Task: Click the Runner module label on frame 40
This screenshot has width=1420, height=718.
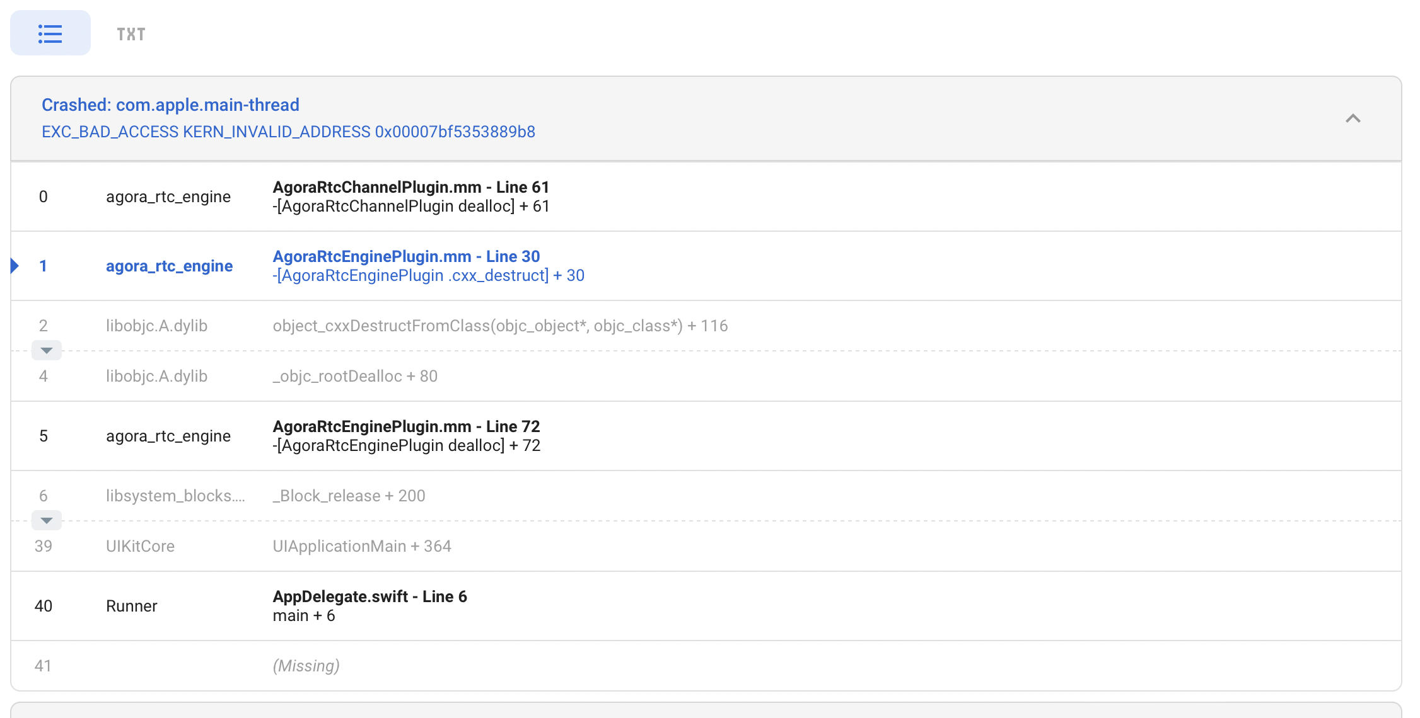Action: [131, 606]
